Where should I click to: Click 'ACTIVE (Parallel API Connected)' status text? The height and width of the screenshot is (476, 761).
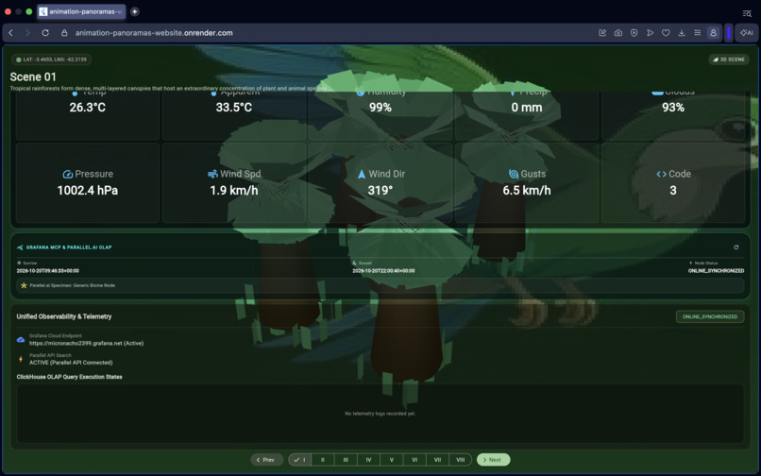coord(71,363)
